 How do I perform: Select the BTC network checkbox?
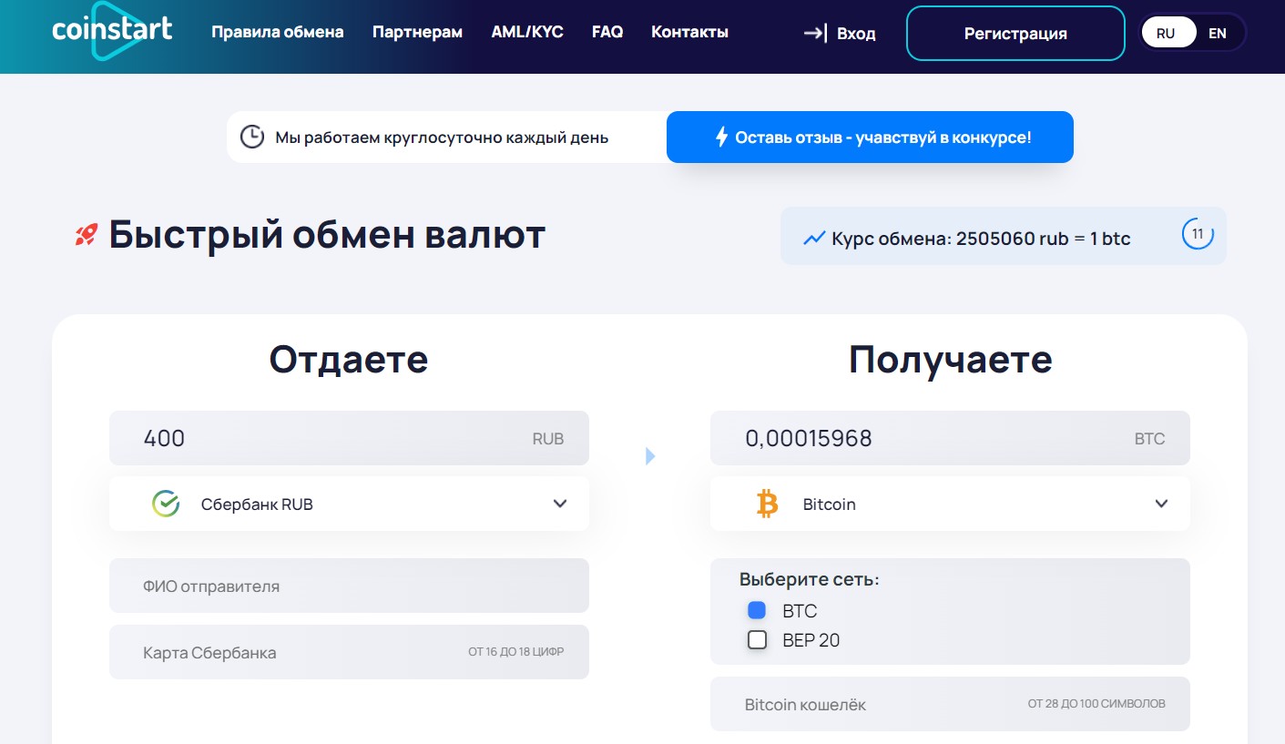pos(757,610)
